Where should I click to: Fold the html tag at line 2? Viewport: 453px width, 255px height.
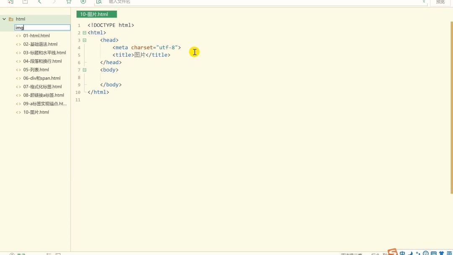pyautogui.click(x=84, y=33)
